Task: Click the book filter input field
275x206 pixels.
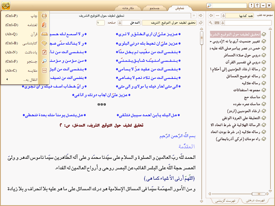Action: (248, 23)
